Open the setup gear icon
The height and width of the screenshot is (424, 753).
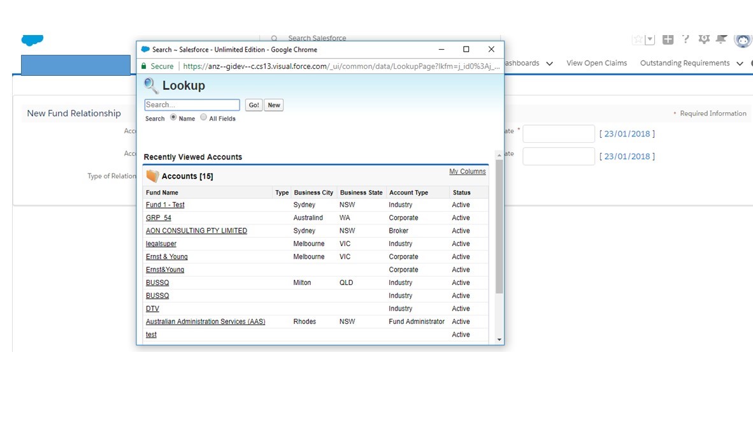[x=704, y=40]
